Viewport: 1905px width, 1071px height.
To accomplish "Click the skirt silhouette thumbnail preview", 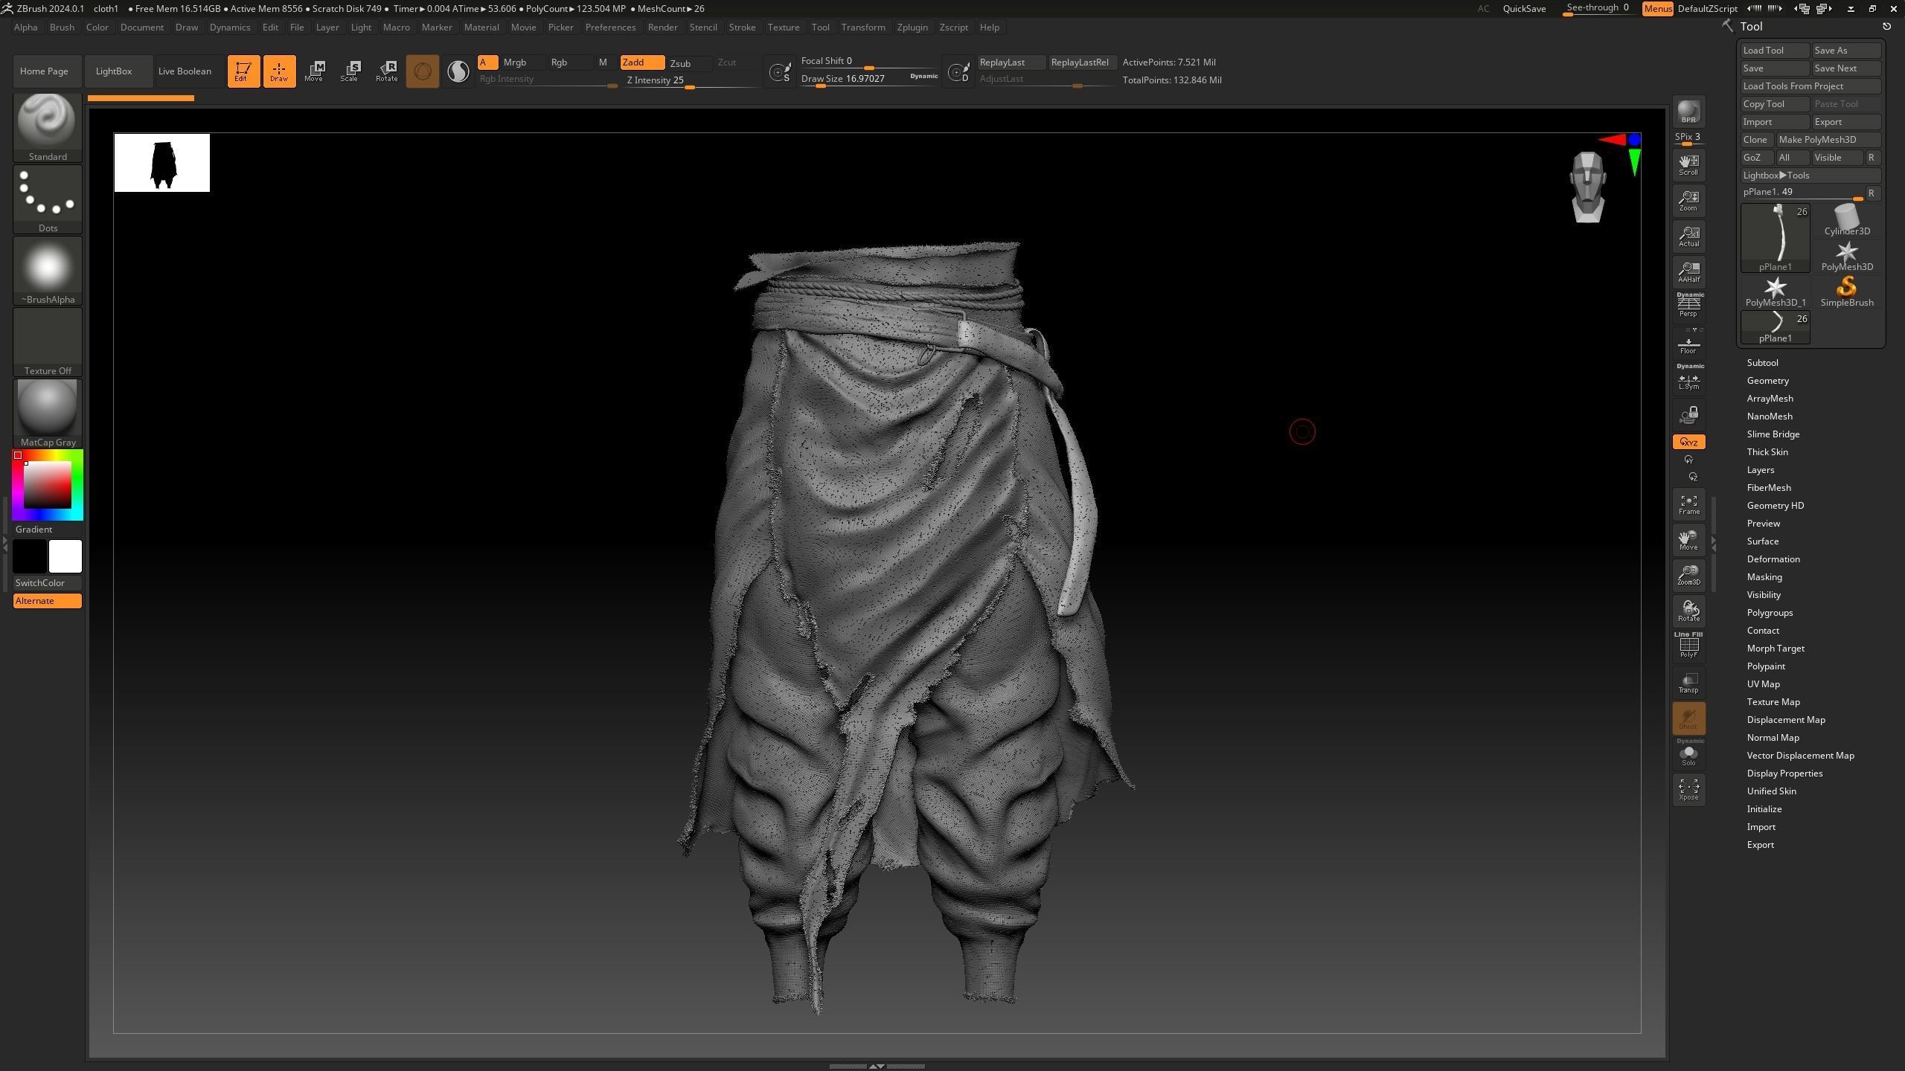I will click(x=162, y=163).
